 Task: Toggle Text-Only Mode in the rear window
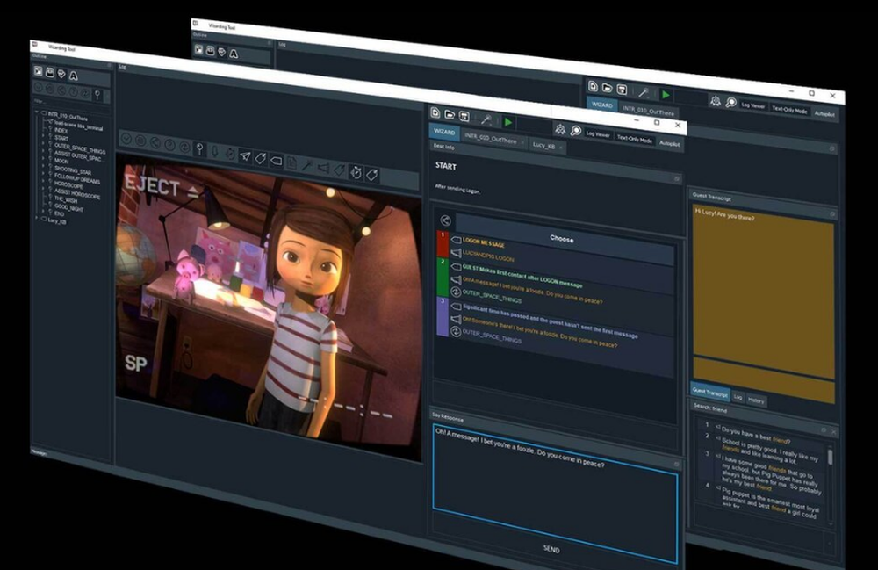click(789, 109)
